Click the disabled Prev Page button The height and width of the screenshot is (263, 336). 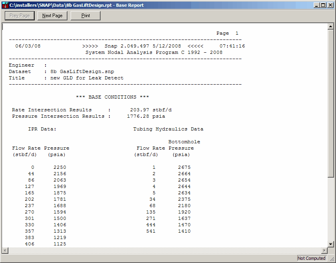coord(19,15)
